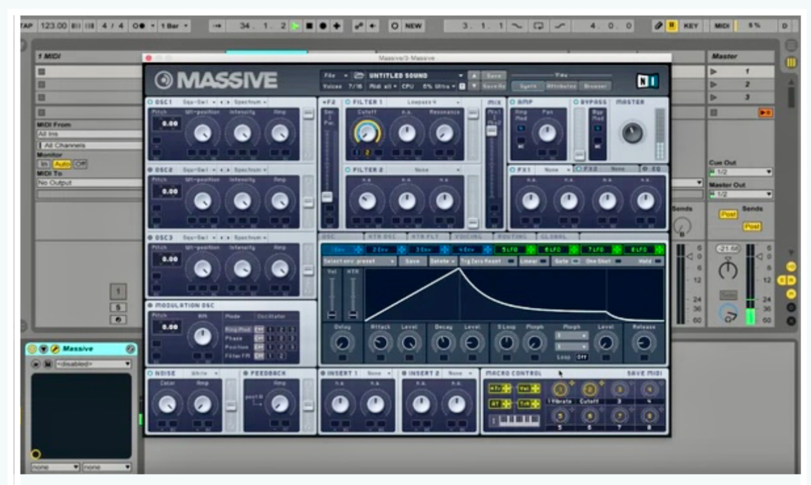Click Attributes view button
This screenshot has height=485, width=811.
[x=562, y=86]
